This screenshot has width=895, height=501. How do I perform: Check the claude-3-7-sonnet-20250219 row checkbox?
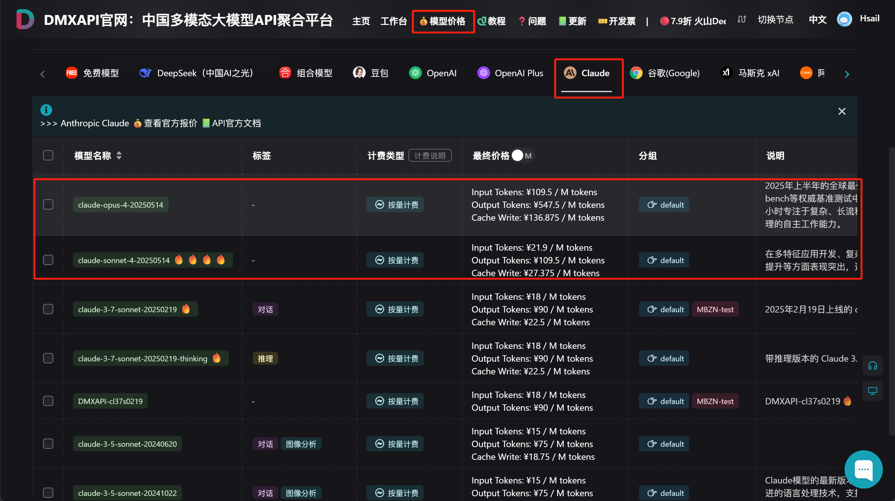tap(48, 309)
